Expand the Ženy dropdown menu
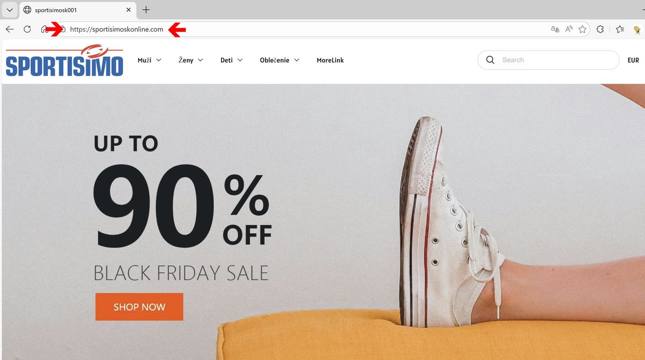 click(191, 60)
